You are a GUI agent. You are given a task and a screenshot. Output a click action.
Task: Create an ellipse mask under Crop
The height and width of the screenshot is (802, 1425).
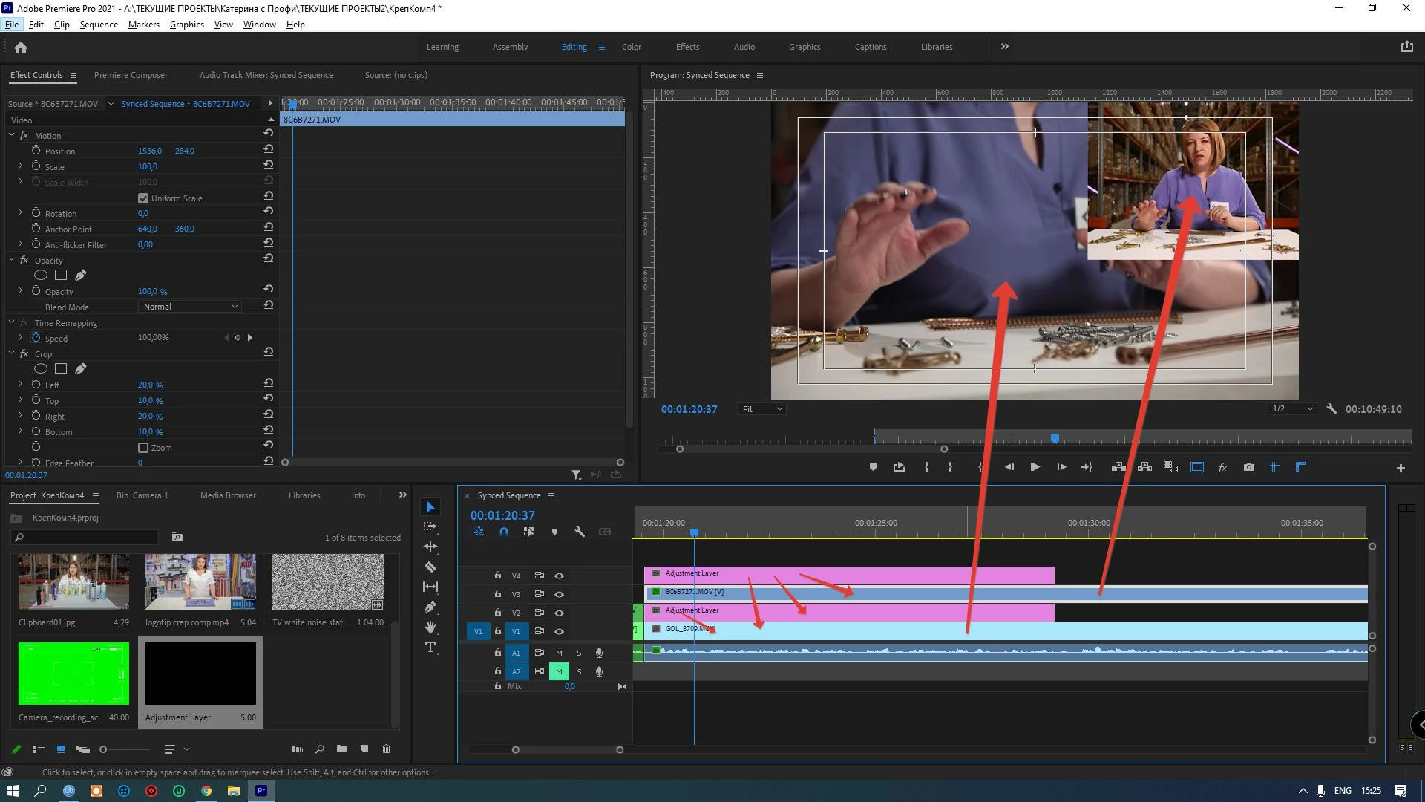click(x=41, y=368)
